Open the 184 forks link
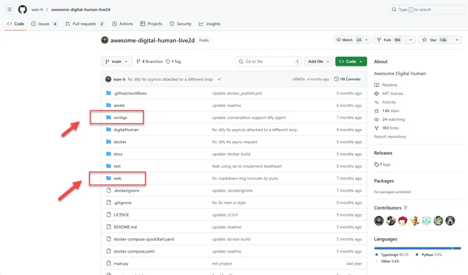Screen dimensions: 468x275 387,128
